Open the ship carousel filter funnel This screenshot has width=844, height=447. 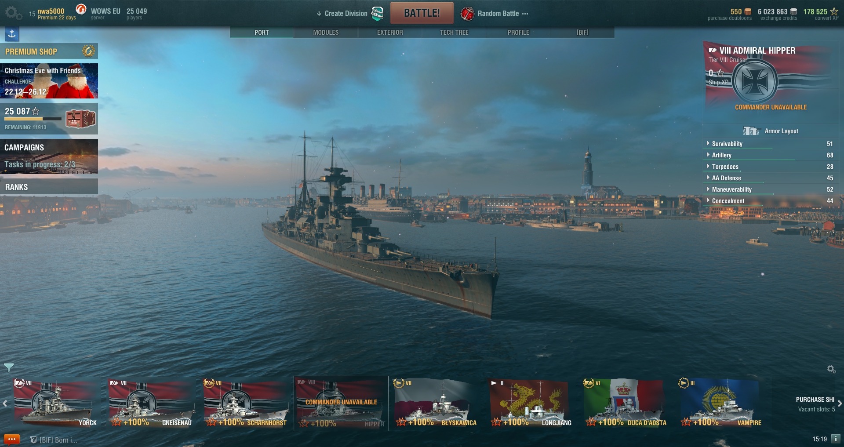tap(8, 367)
